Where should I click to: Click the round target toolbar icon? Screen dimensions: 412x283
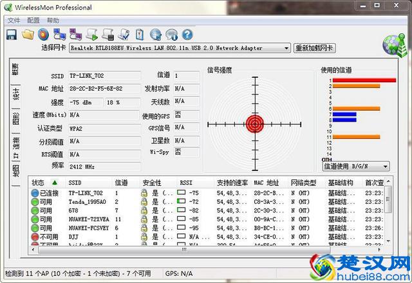tap(43, 34)
